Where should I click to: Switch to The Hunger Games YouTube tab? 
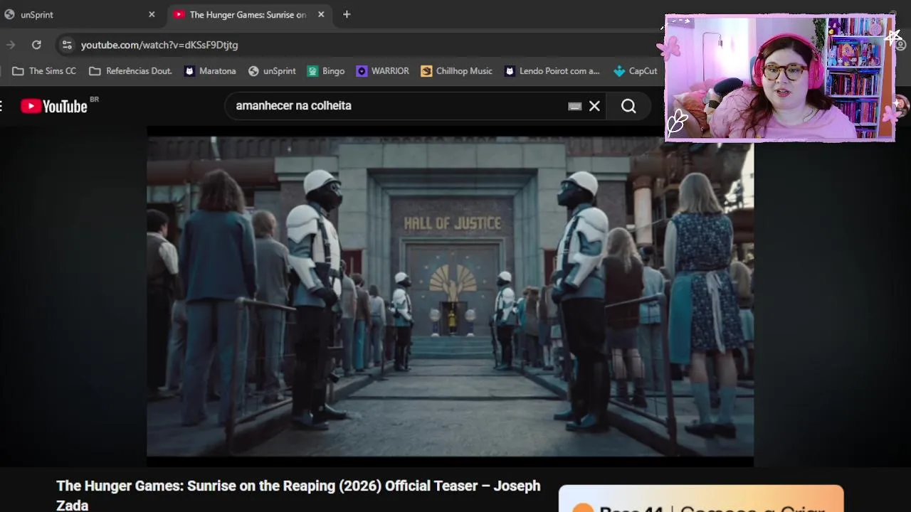249,14
